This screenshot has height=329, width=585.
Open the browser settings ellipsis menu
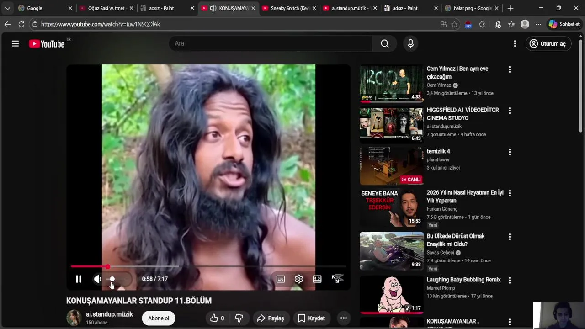point(538,24)
